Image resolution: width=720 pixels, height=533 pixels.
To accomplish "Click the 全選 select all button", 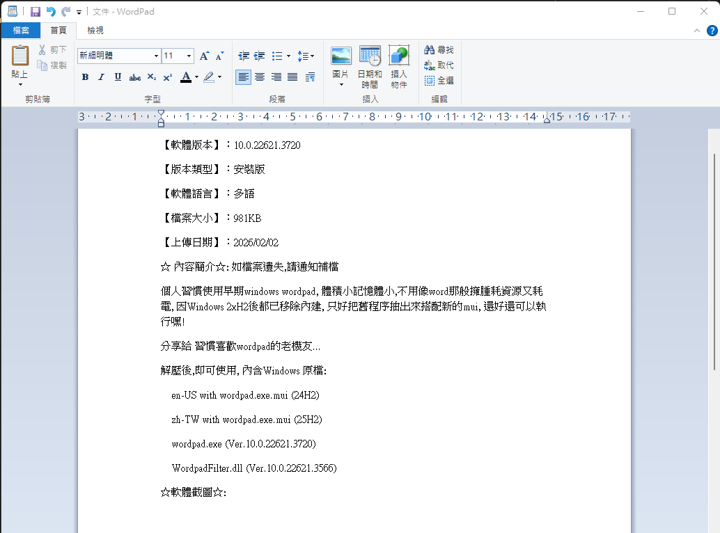I will point(439,81).
